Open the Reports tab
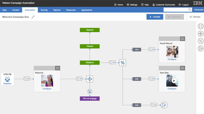204x114 pixels. click(x=57, y=10)
